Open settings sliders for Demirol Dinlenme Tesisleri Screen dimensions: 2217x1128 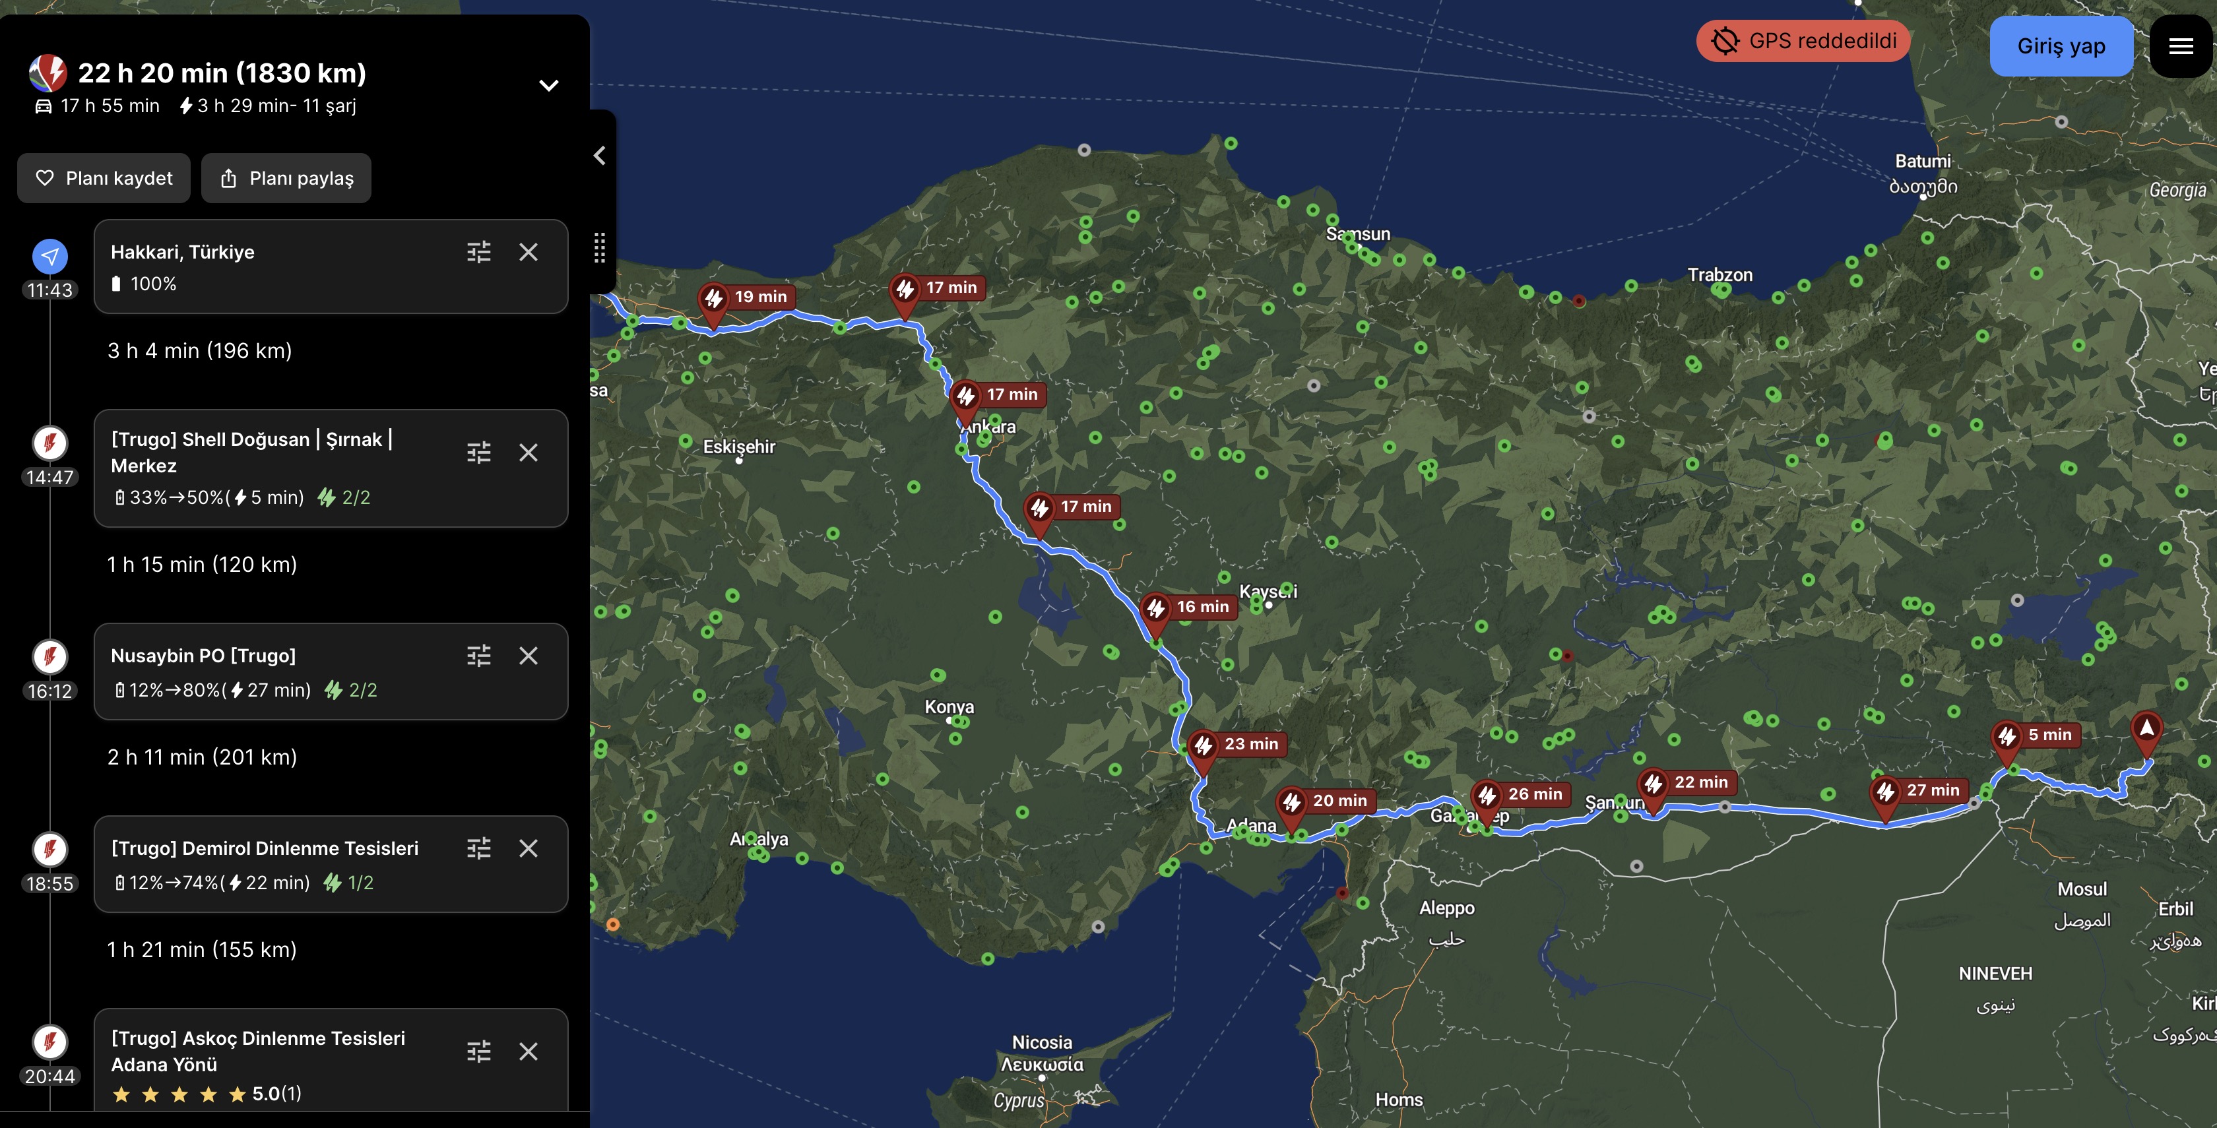tap(478, 848)
